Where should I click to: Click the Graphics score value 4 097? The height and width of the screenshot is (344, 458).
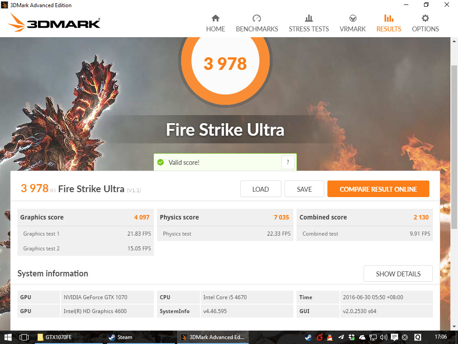coord(142,217)
